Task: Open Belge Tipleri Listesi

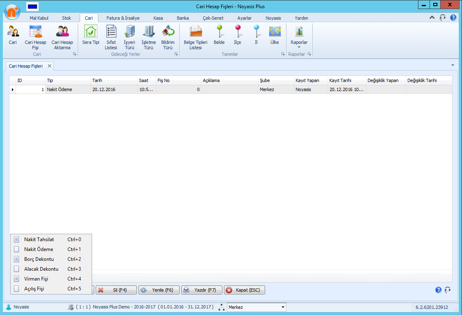Action: point(195,37)
